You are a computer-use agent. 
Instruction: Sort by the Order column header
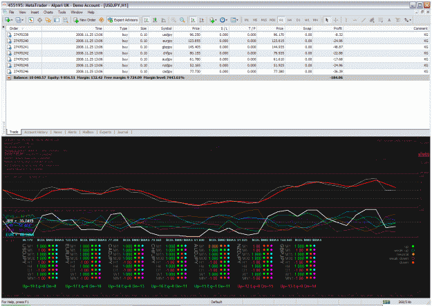click(x=24, y=28)
